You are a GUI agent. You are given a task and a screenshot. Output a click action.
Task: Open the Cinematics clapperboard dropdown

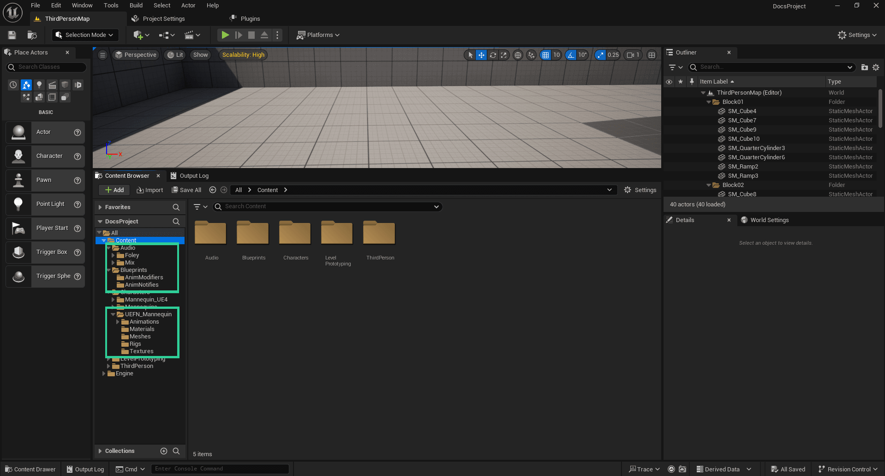192,35
